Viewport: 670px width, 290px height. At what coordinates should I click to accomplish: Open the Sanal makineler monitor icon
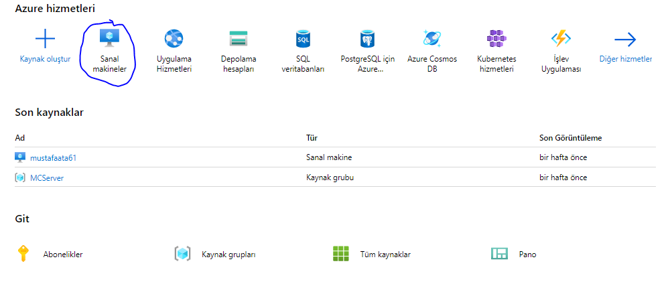(109, 38)
